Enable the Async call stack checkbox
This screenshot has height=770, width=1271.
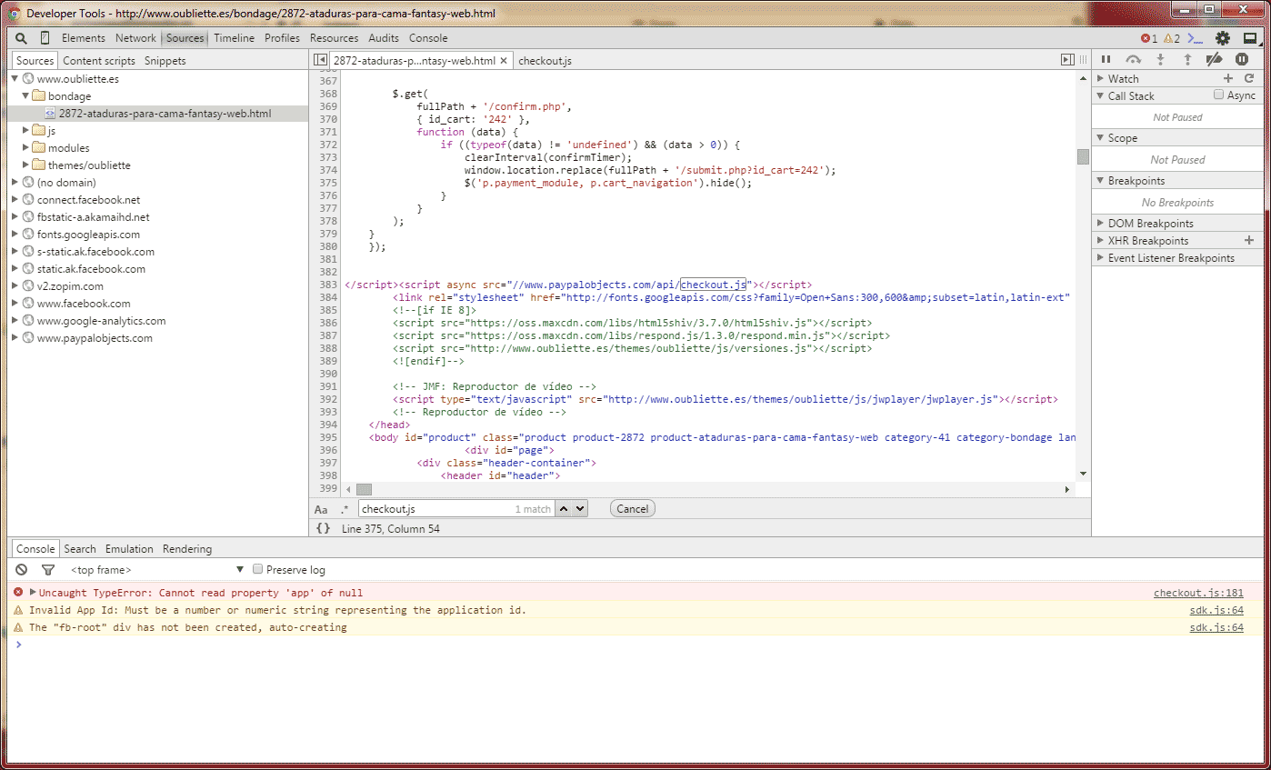pyautogui.click(x=1218, y=95)
